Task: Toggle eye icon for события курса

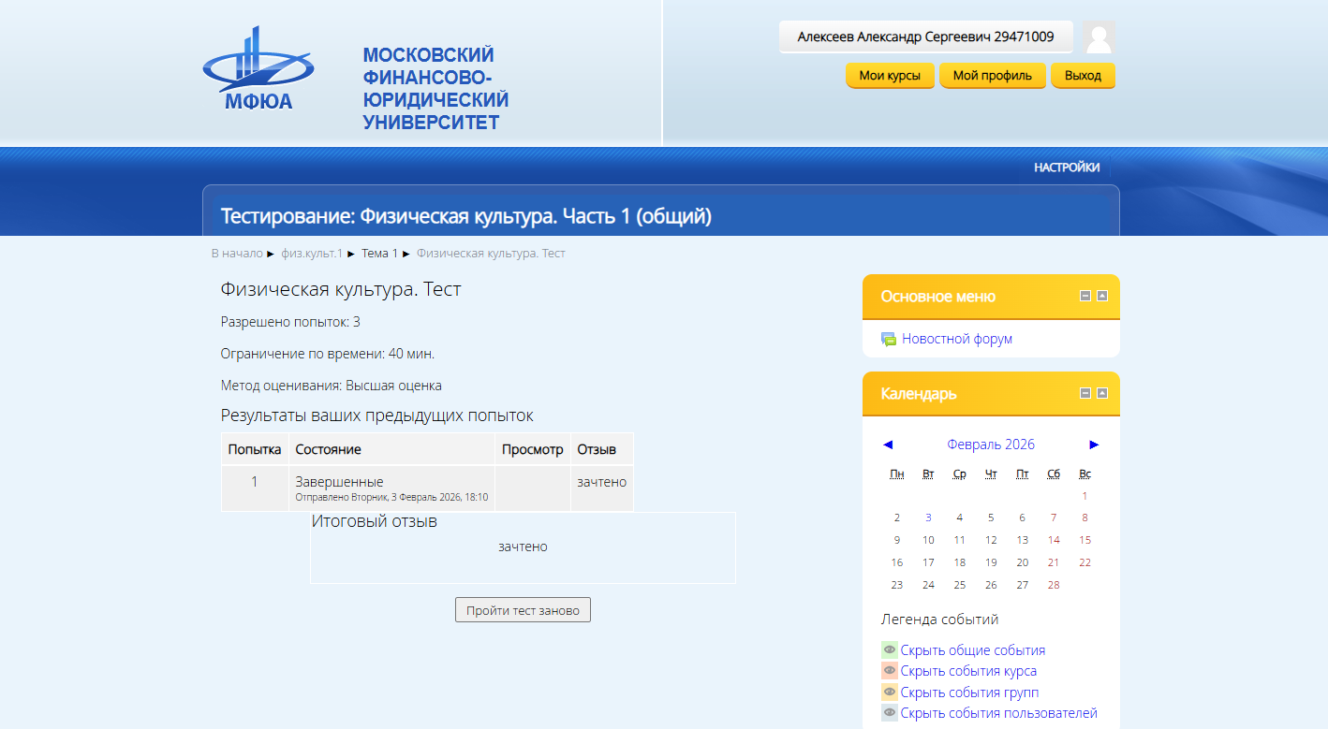Action: coord(889,671)
